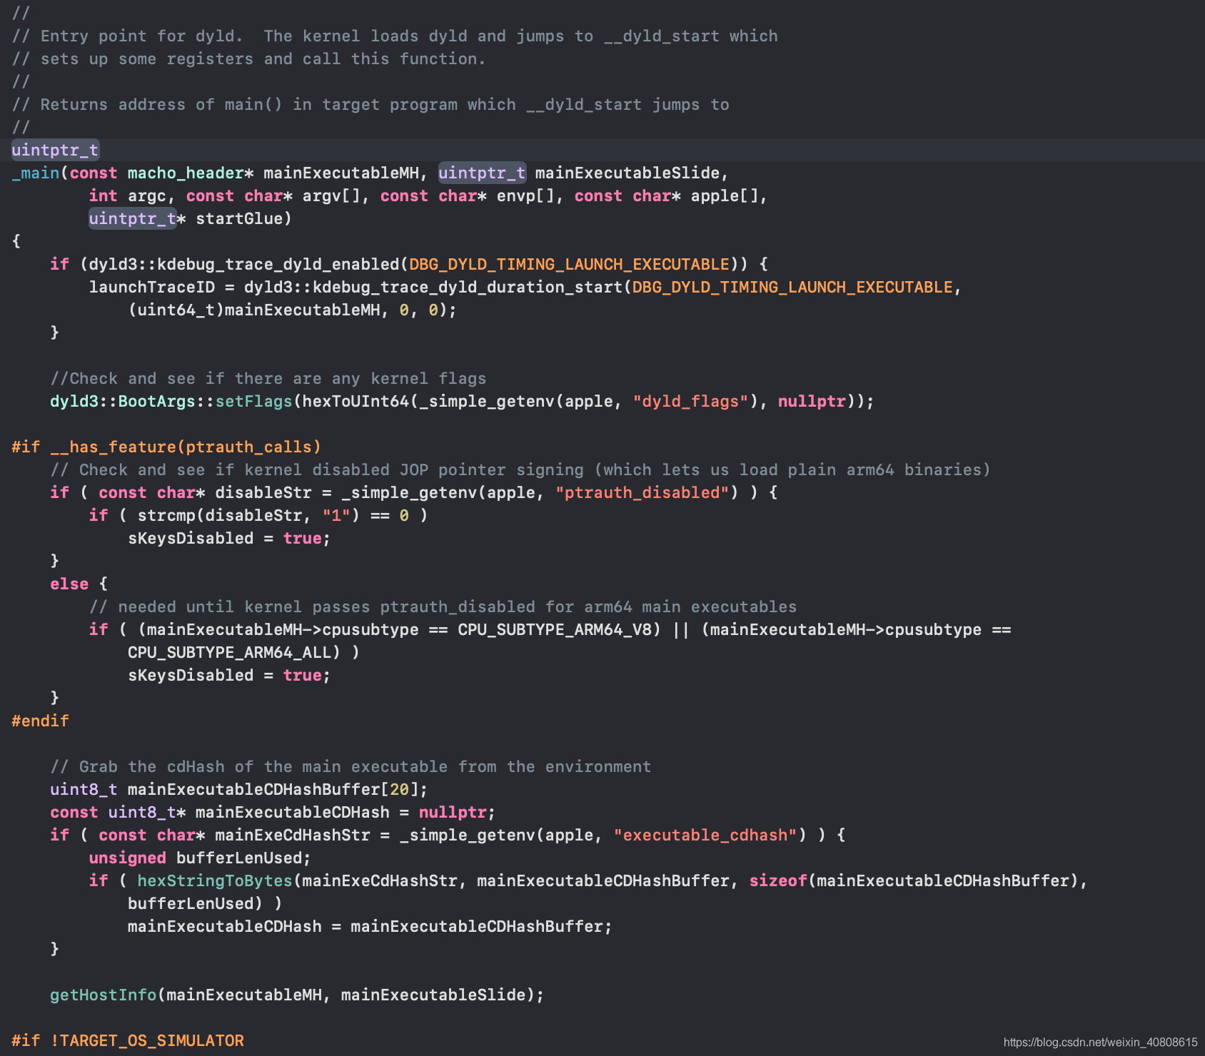Select the quoted "ptrauth_disabled" string literal

(642, 492)
